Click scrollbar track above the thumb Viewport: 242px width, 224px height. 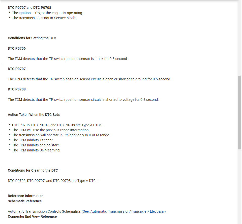click(239, 38)
